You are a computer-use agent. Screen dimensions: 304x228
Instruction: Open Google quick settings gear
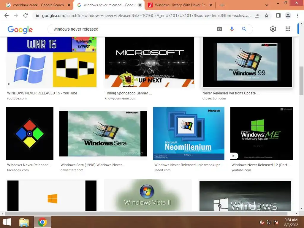pyautogui.click(x=273, y=29)
